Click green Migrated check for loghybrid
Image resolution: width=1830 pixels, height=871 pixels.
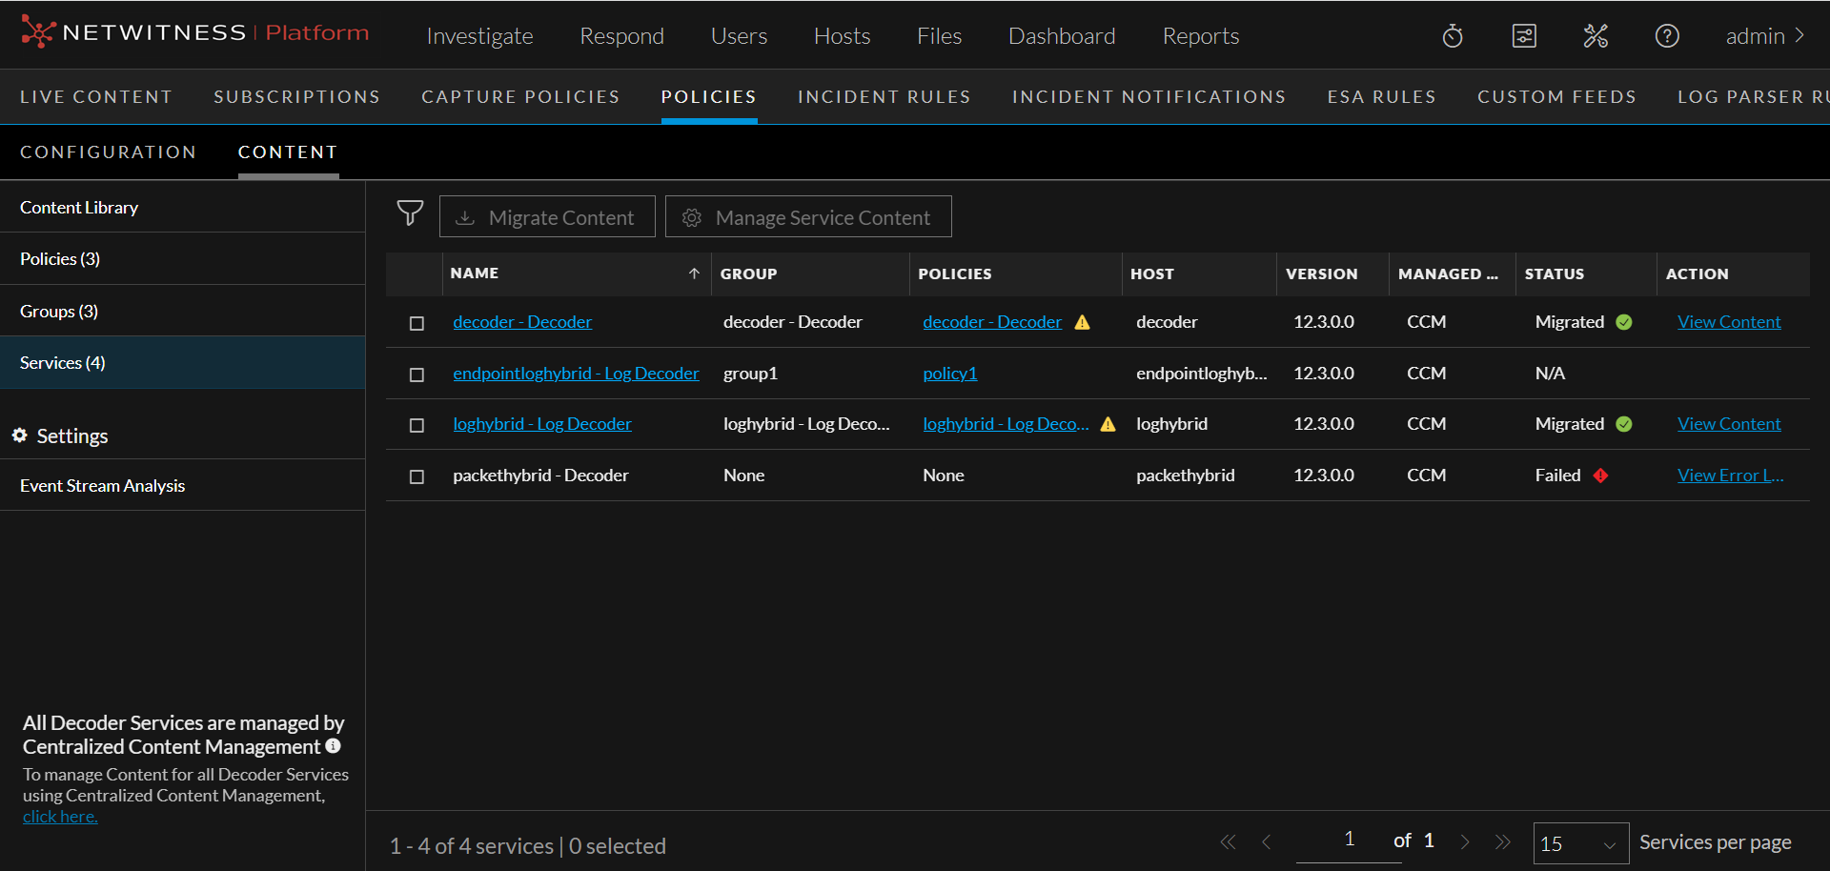click(x=1624, y=424)
